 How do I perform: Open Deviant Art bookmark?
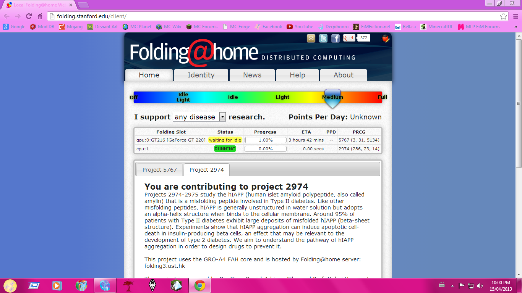(x=102, y=27)
